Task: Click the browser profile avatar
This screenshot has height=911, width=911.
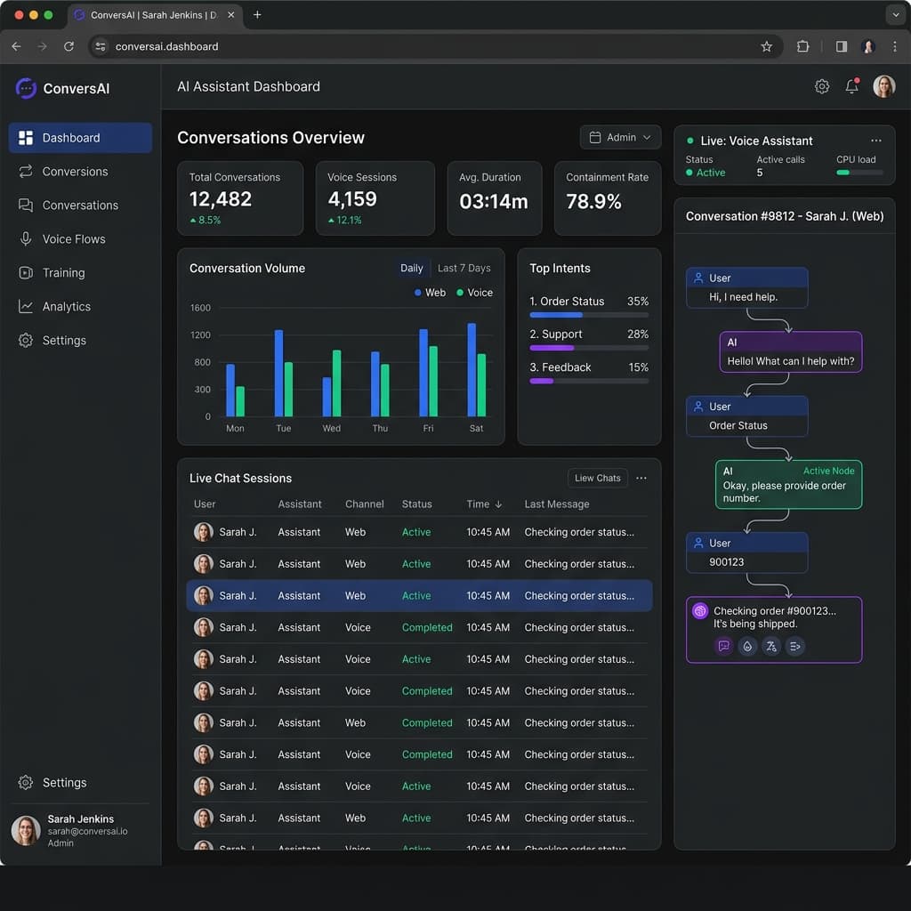Action: tap(868, 46)
